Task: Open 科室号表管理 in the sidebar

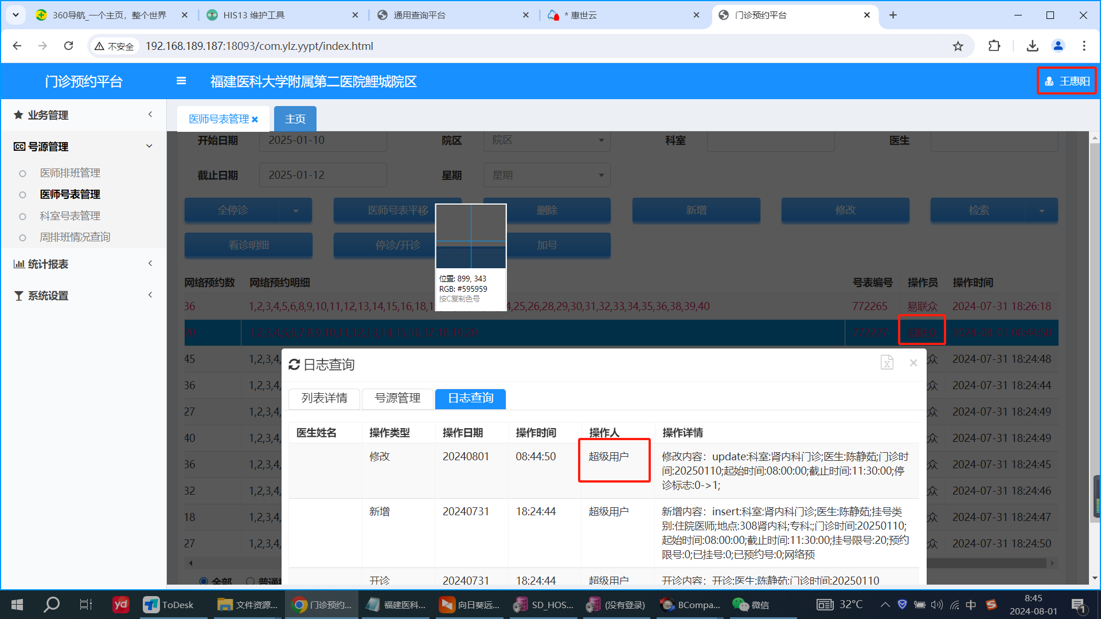Action: click(x=70, y=216)
